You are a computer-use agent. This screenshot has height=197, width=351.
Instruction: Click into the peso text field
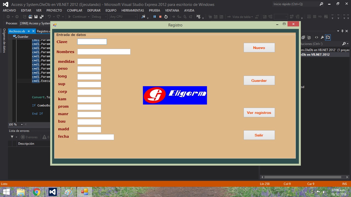click(89, 69)
